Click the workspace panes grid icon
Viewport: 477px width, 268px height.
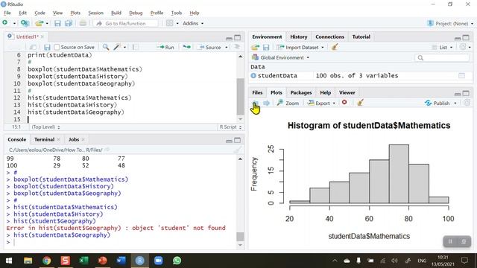170,23
